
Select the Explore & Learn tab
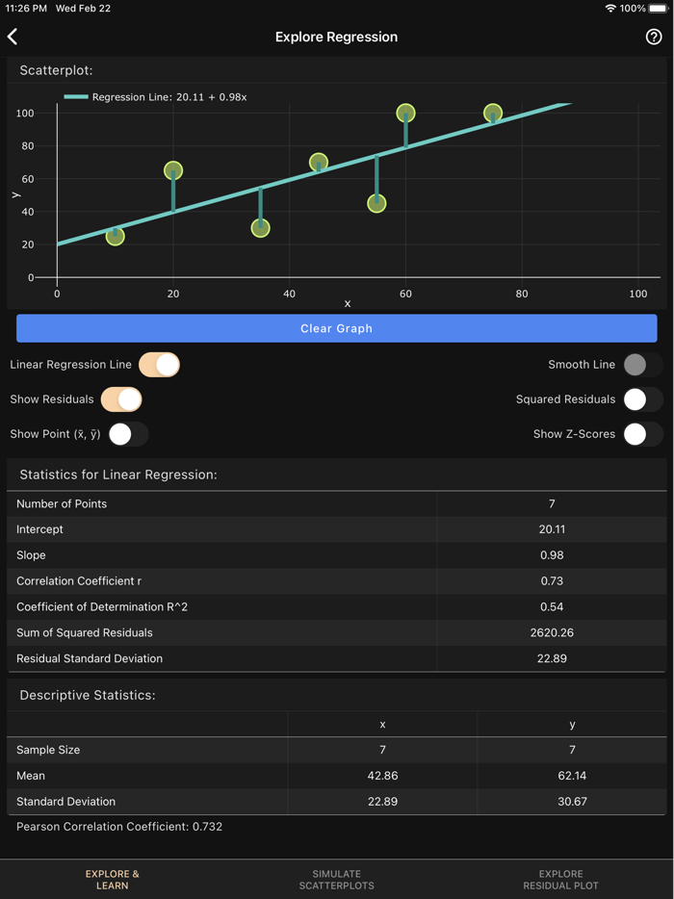coord(112,879)
